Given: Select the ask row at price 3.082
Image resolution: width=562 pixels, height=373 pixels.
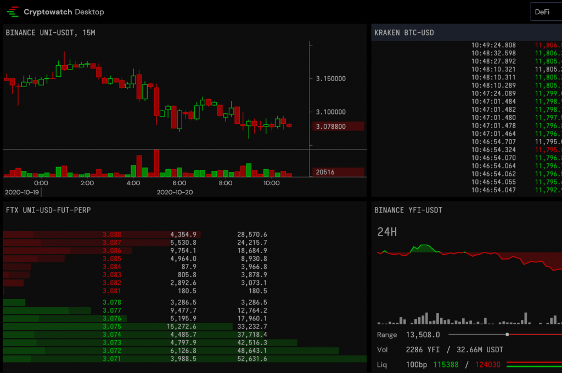Looking at the screenshot, I should tap(184, 283).
